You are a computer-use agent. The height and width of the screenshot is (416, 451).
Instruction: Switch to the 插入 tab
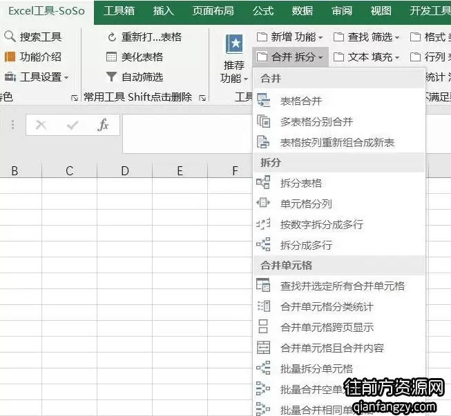pyautogui.click(x=164, y=11)
